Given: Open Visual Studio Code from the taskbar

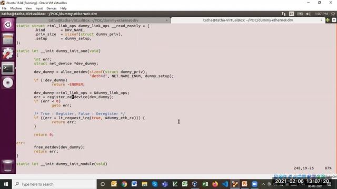Looking at the screenshot, I should (x=225, y=184).
